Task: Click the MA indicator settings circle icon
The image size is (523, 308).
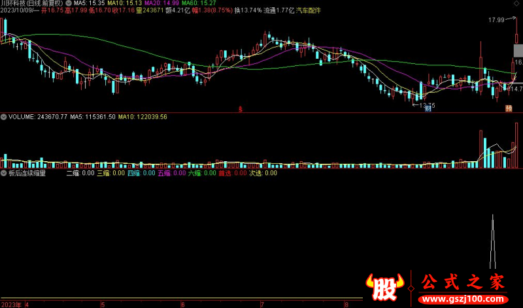Action: pos(69,3)
